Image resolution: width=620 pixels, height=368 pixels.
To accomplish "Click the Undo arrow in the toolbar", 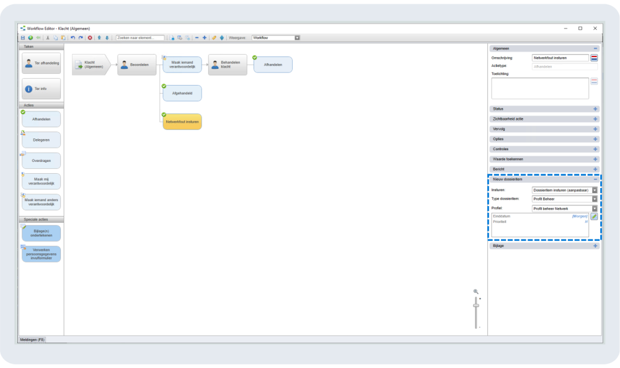I will point(73,38).
